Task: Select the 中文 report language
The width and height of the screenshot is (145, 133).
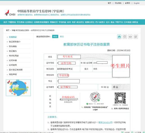Action: click(55, 36)
